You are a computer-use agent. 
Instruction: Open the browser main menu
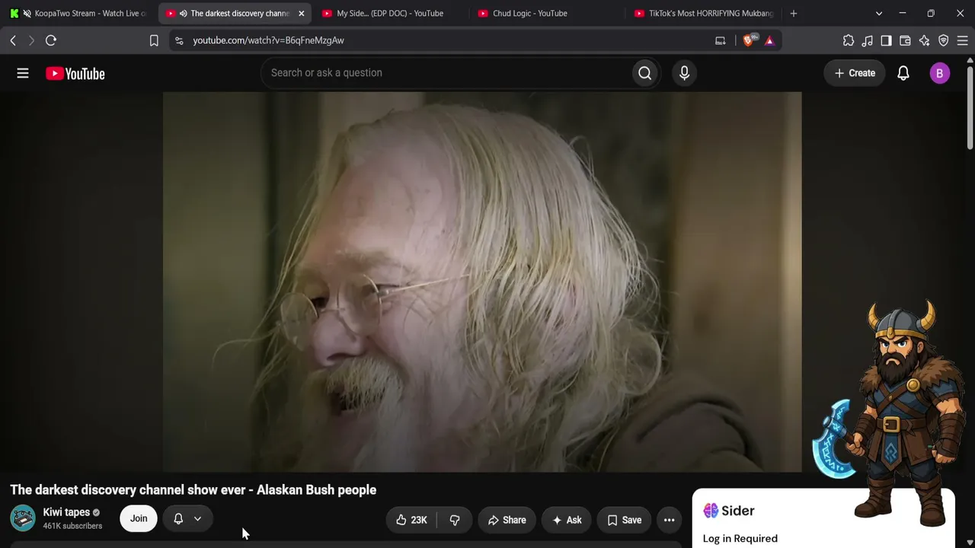click(x=962, y=40)
